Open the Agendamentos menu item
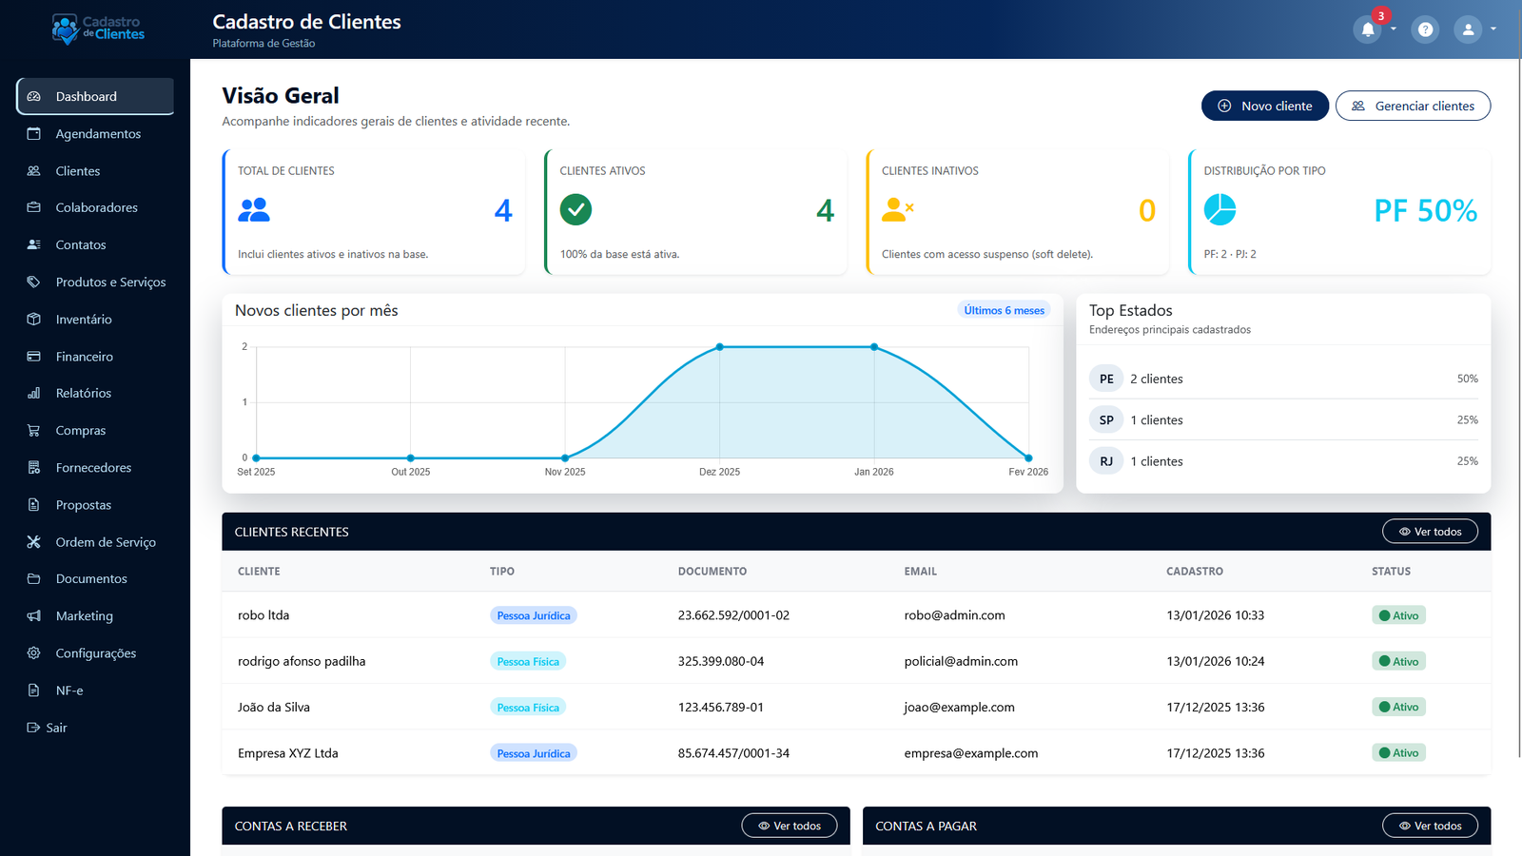Image resolution: width=1522 pixels, height=856 pixels. tap(97, 134)
